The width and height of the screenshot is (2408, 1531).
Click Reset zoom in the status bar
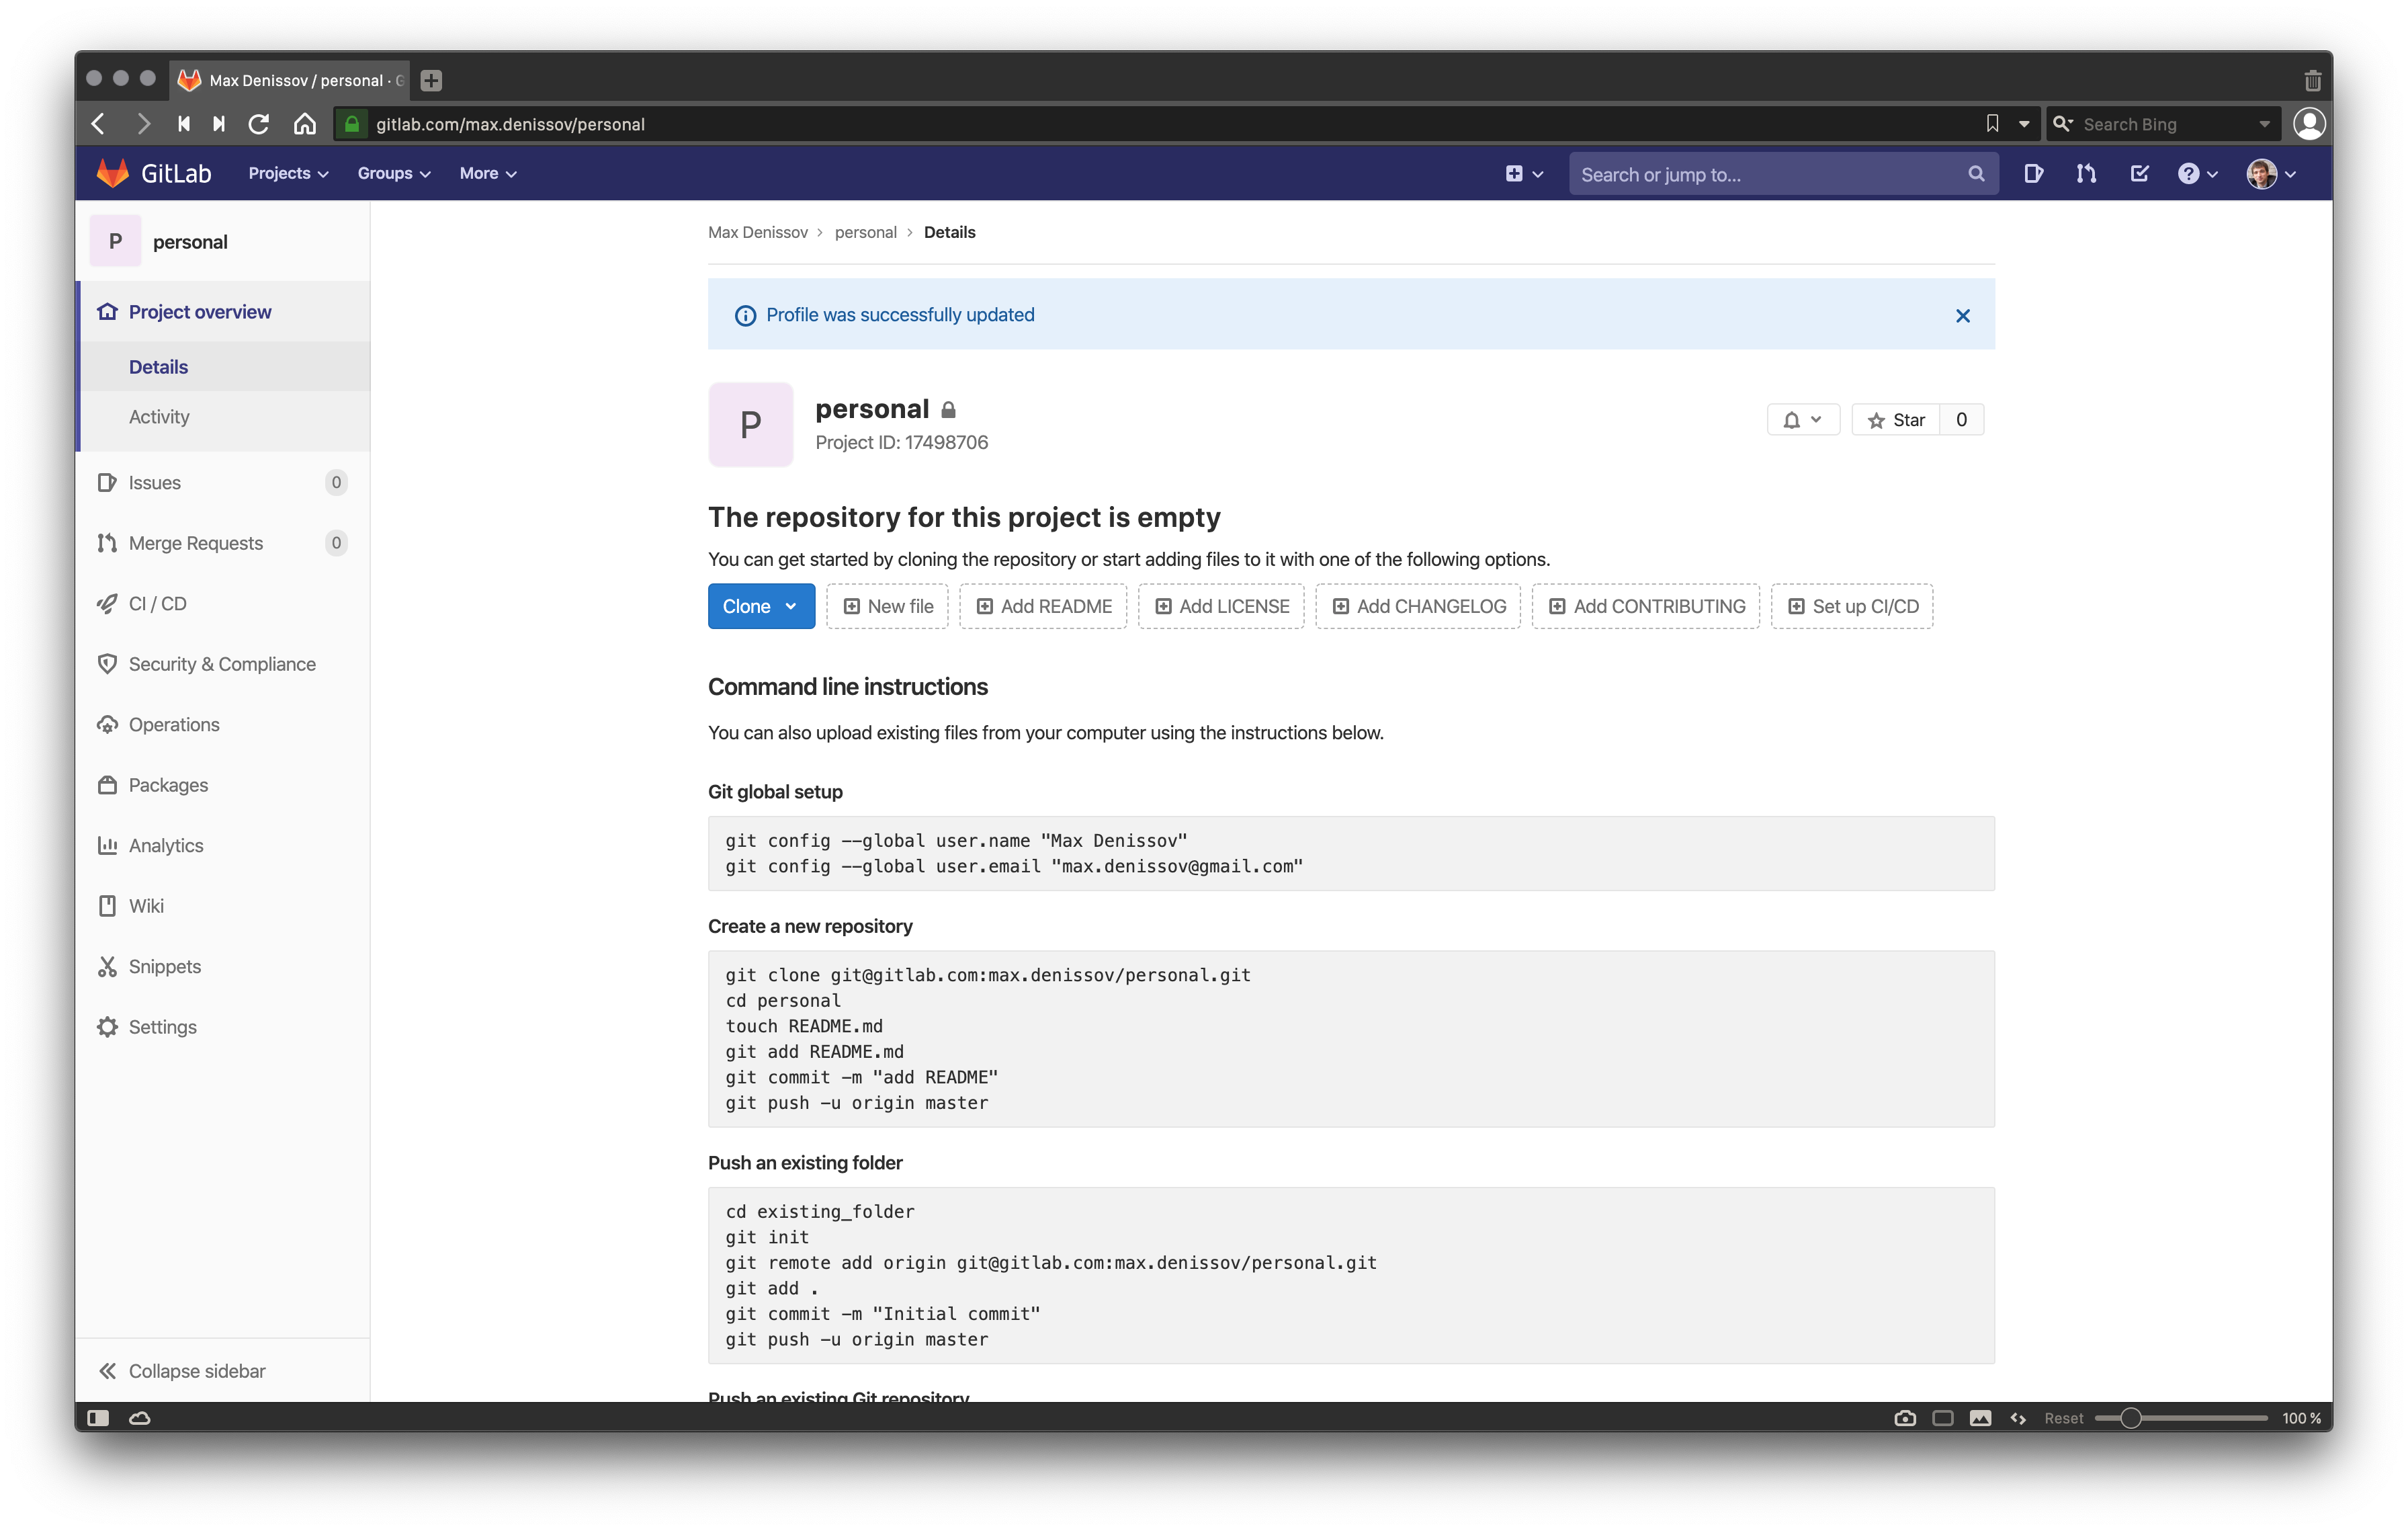[2064, 1418]
